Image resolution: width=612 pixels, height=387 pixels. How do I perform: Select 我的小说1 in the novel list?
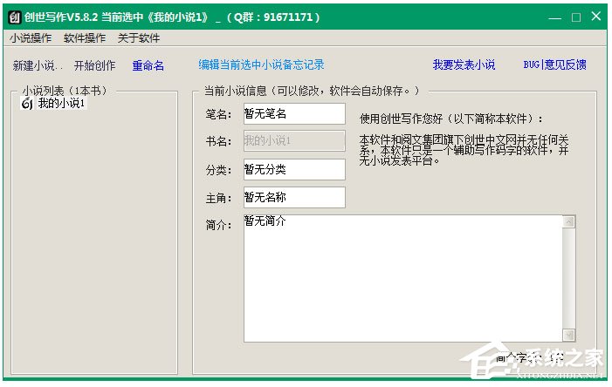61,103
